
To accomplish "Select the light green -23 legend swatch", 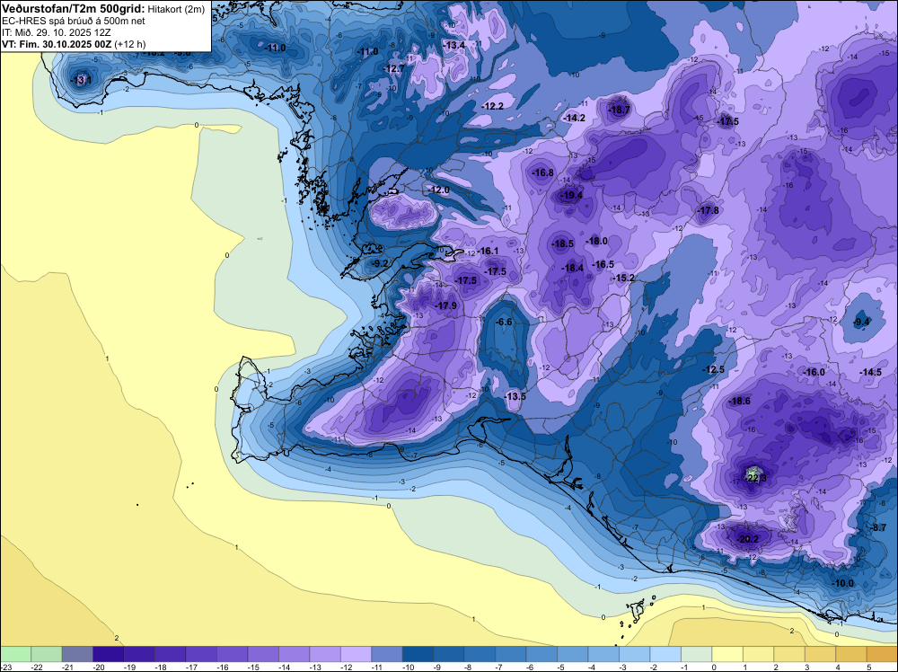I will [15, 654].
